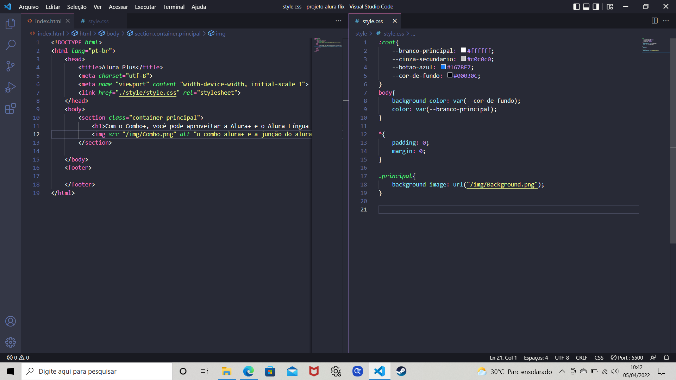Click the ellipsis breadcrumb in right editor
Viewport: 676px width, 380px height.
[413, 33]
